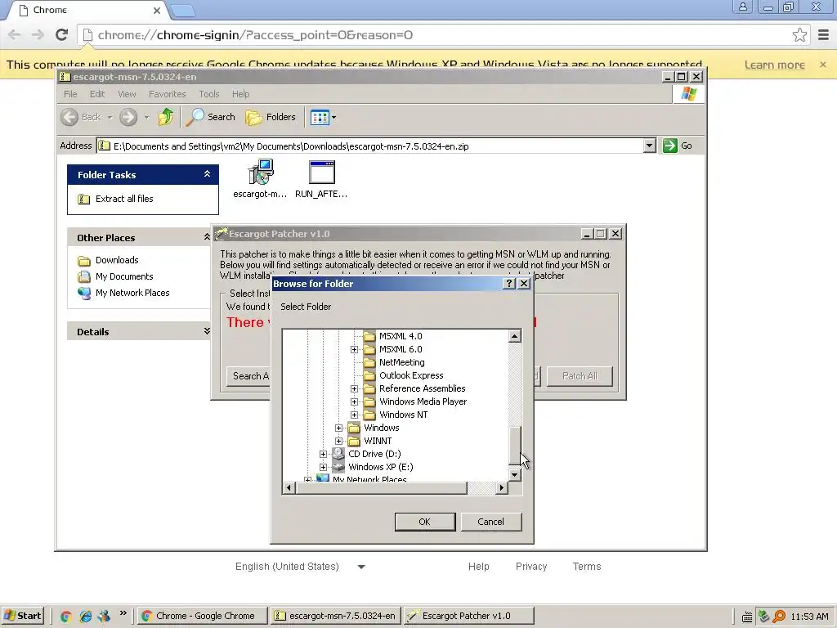This screenshot has height=628, width=837.
Task: Click the folder tree scroll-down arrow
Action: coord(515,475)
